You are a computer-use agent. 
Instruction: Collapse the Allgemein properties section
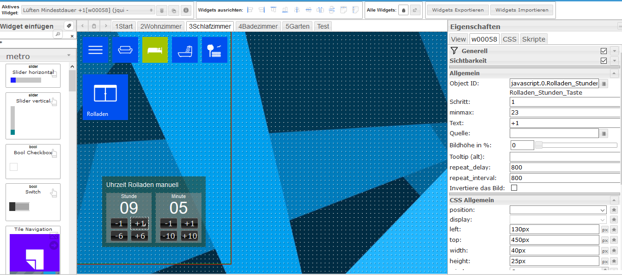[x=614, y=73]
